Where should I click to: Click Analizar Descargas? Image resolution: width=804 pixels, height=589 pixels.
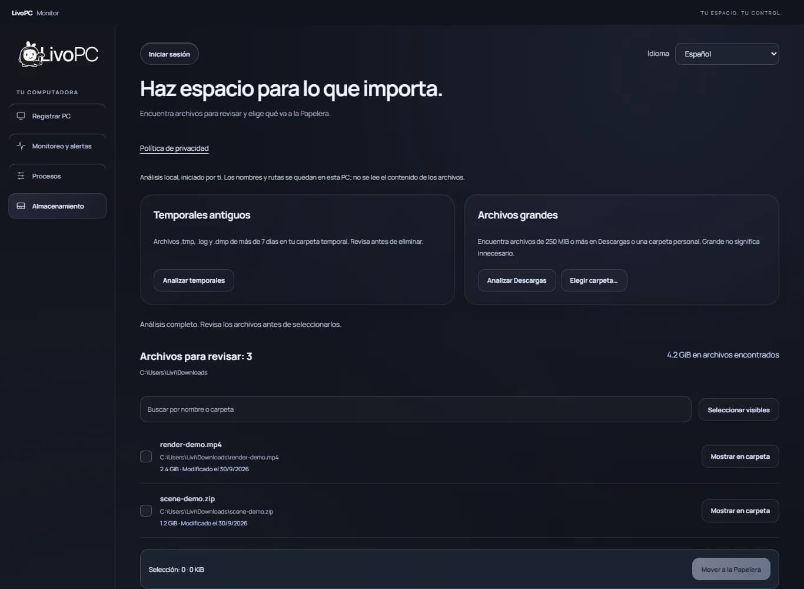[517, 280]
